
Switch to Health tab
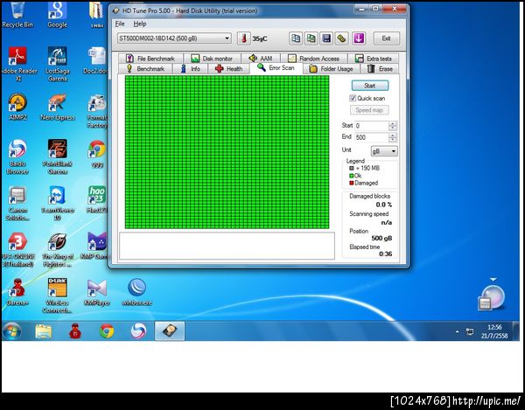(228, 68)
